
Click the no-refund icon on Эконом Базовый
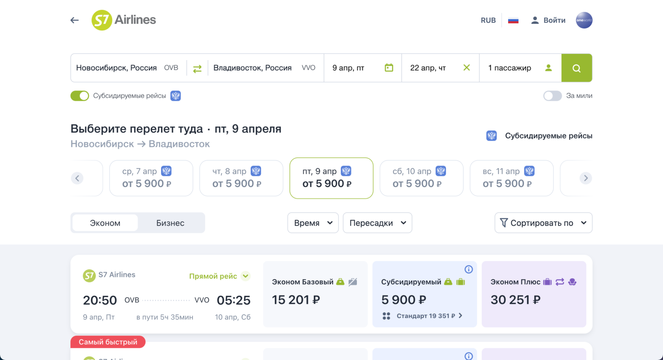(353, 282)
